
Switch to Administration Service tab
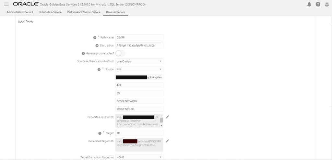point(20,12)
